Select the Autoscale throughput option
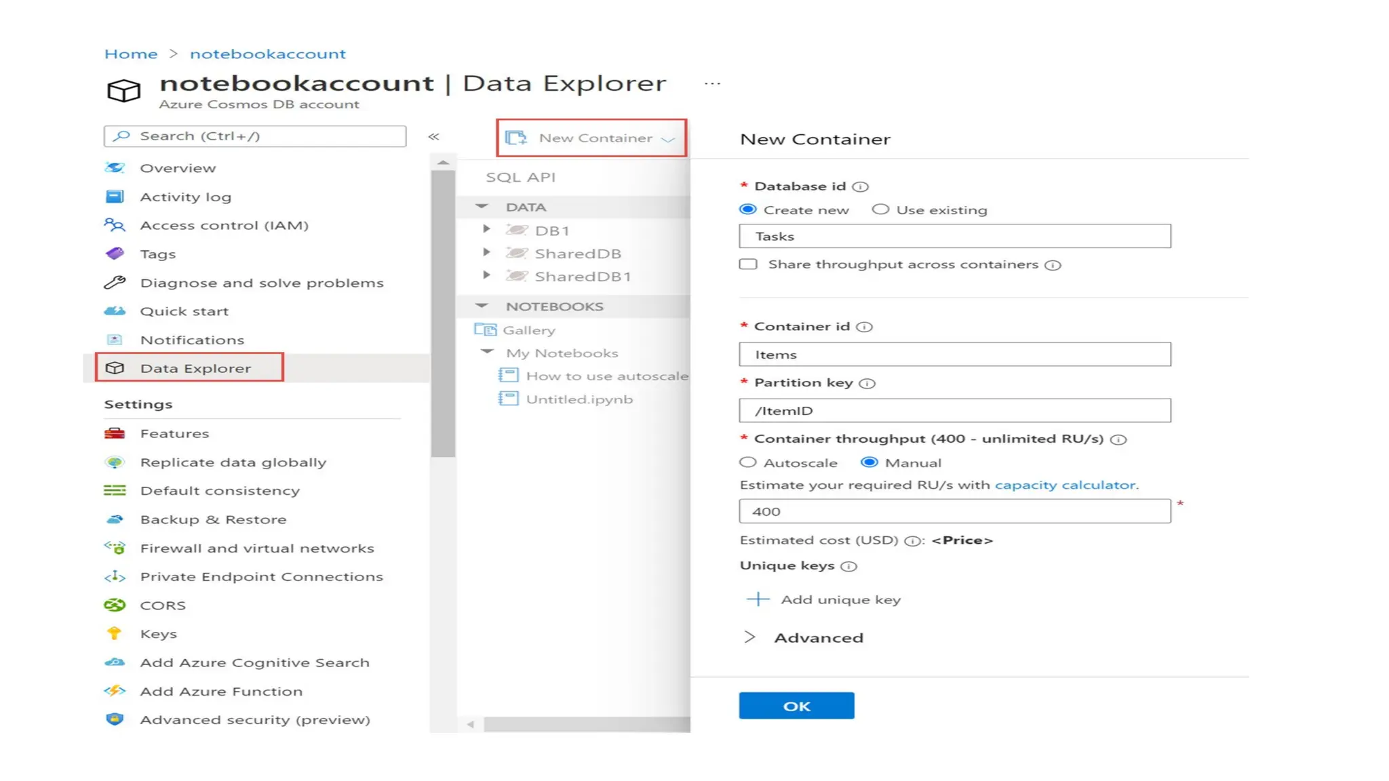 (x=747, y=462)
